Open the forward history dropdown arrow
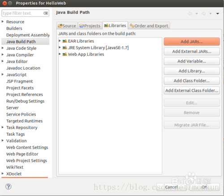The image size is (224, 196). (211, 14)
